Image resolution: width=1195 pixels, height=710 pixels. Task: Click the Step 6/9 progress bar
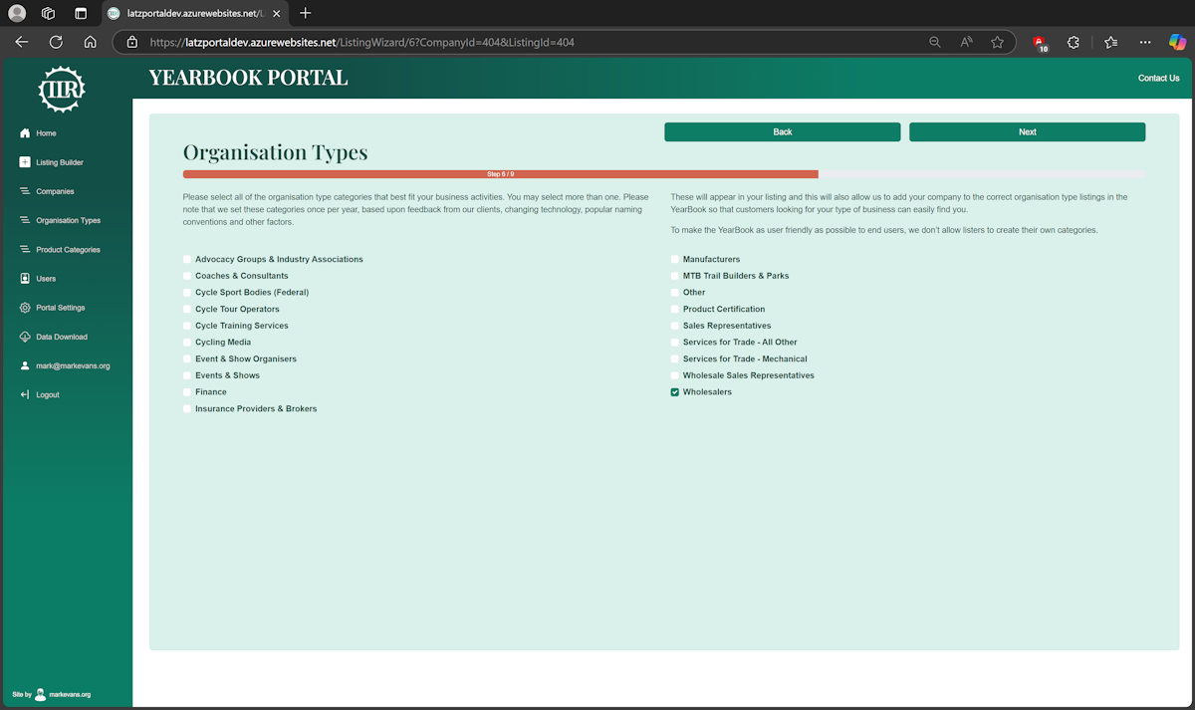point(664,174)
